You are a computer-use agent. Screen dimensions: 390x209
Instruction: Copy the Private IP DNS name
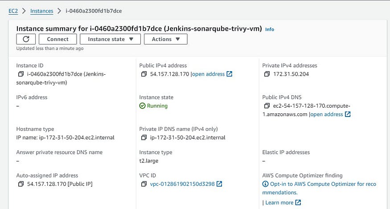144,137
